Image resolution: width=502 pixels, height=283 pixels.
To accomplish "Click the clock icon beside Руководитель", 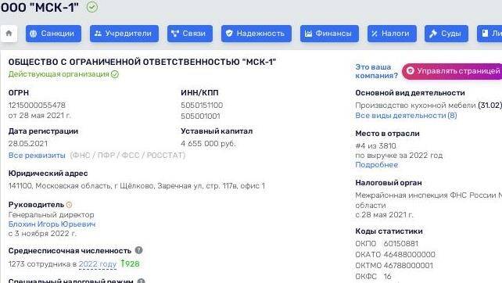I will coord(69,205).
